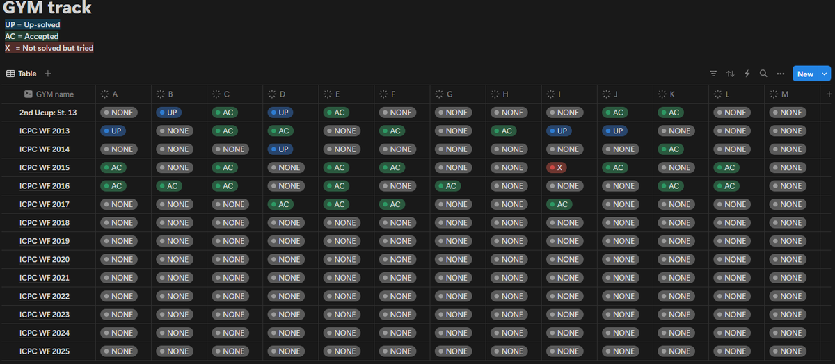This screenshot has width=835, height=364.
Task: Open the filter icon in table toolbar
Action: pyautogui.click(x=713, y=74)
